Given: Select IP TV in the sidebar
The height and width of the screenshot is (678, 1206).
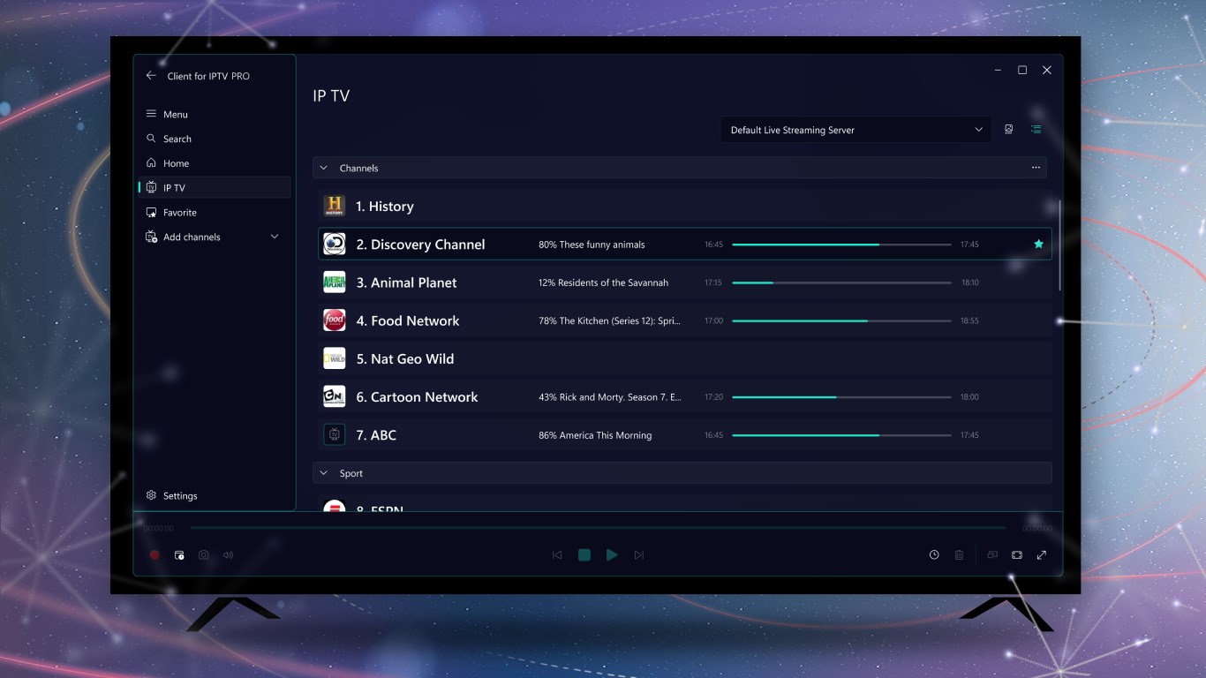Looking at the screenshot, I should point(215,187).
